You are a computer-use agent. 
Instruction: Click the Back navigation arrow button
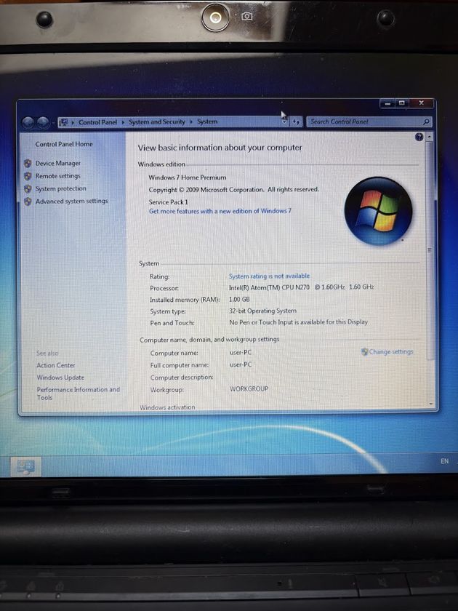click(x=28, y=122)
